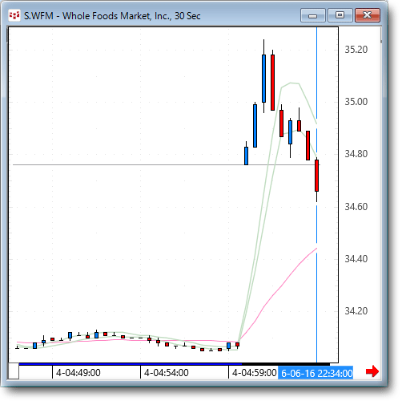
Task: Click the tall red candlestick beside the peak
Action: 272,83
